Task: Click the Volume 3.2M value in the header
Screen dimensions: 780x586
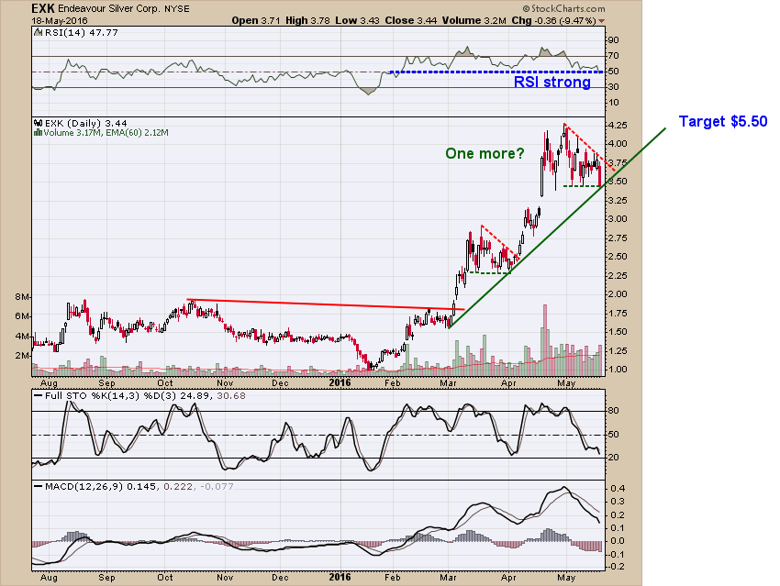Action: (x=474, y=20)
